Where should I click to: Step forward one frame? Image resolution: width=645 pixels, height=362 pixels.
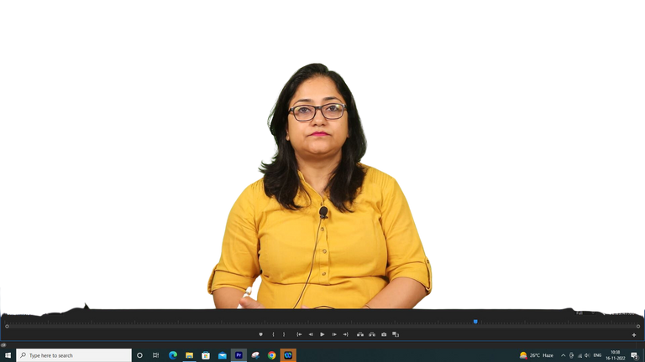click(x=334, y=334)
